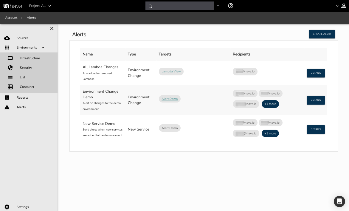Collapse the Environments menu chevron

pos(43,48)
